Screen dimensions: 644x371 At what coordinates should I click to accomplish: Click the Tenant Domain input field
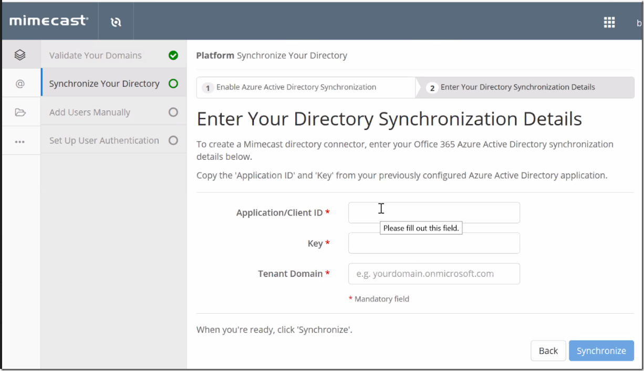pyautogui.click(x=434, y=274)
